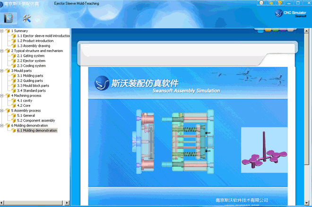Click folder icon next to 4.2 Core

click(14, 105)
